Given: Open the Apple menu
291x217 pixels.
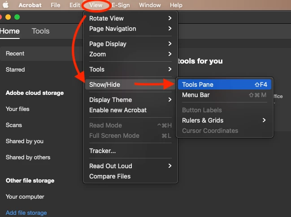Looking at the screenshot, I should [5, 5].
